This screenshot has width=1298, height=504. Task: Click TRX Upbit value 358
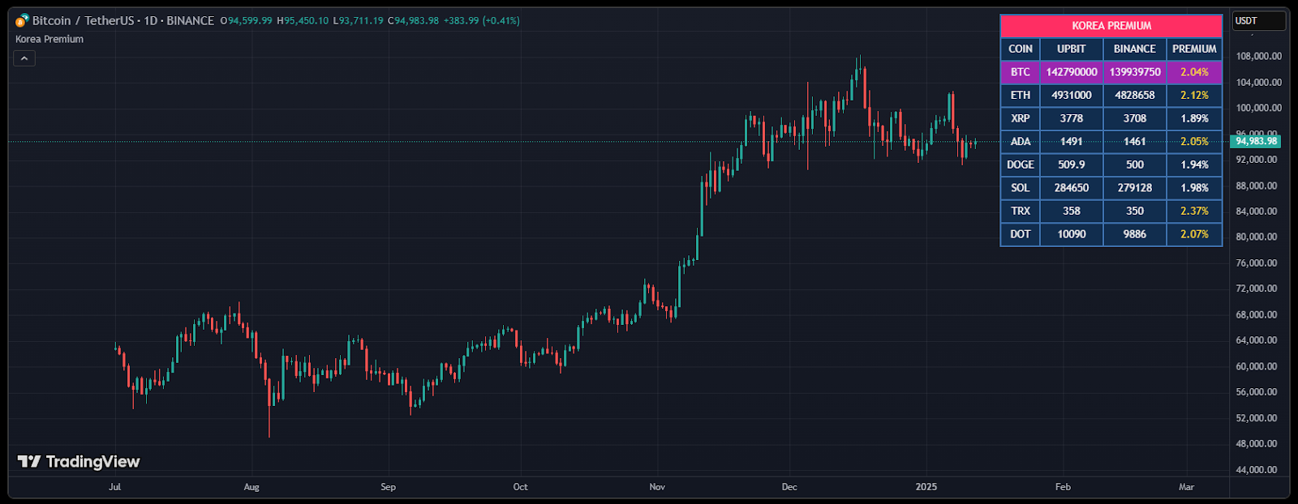tap(1072, 211)
